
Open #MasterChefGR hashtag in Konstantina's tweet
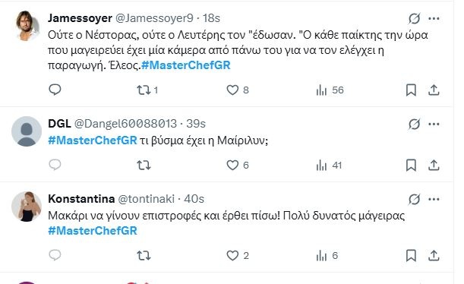coord(93,231)
